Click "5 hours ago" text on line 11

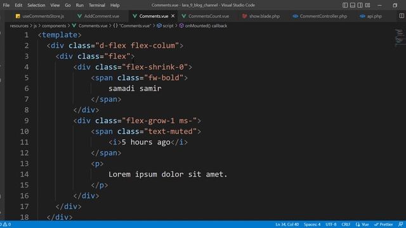pyautogui.click(x=146, y=142)
